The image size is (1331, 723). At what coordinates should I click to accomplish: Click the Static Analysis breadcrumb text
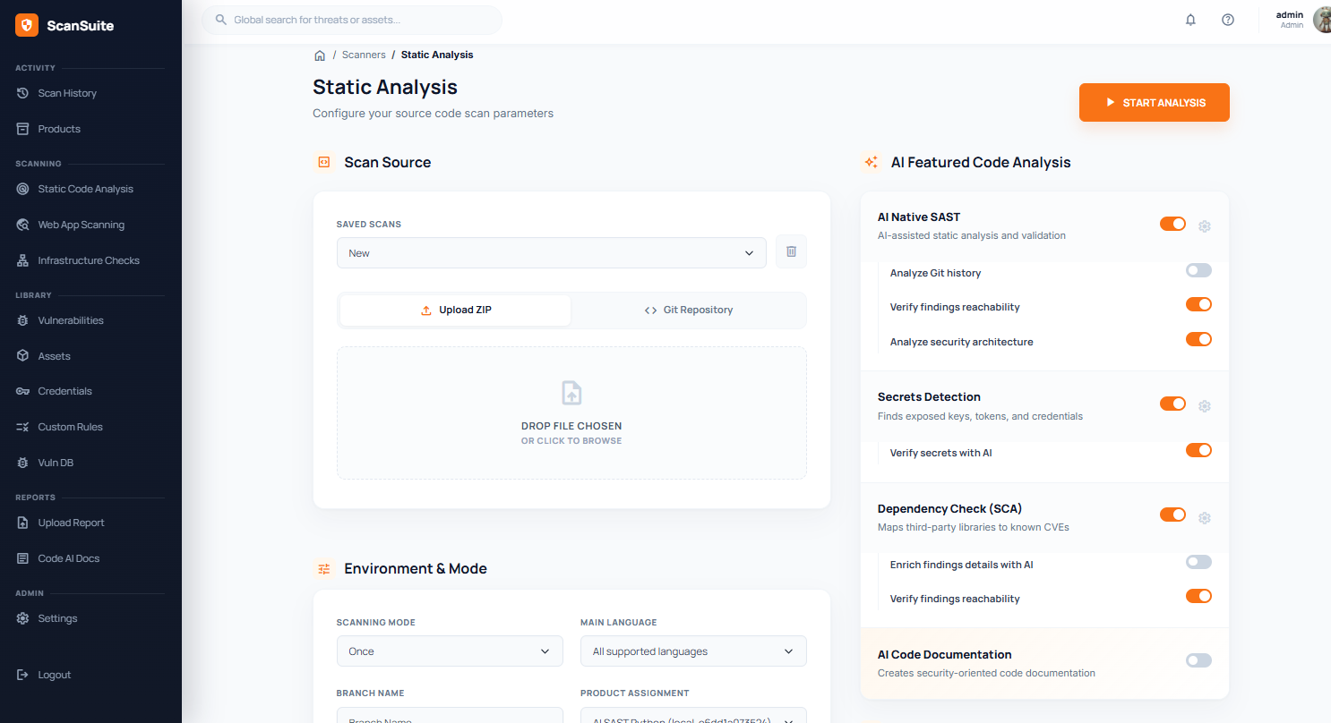[437, 55]
